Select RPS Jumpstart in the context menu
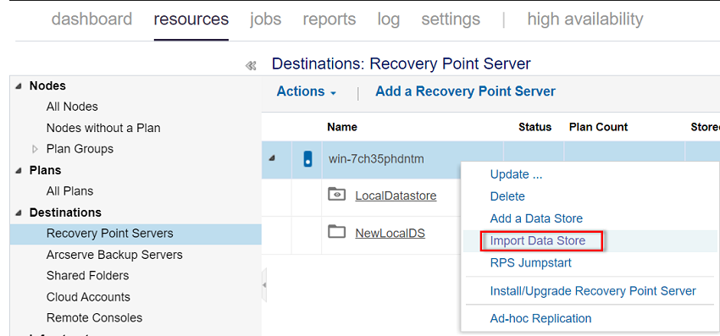 531,263
